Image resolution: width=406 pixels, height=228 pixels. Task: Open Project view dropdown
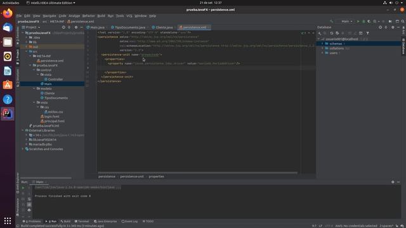click(x=31, y=27)
